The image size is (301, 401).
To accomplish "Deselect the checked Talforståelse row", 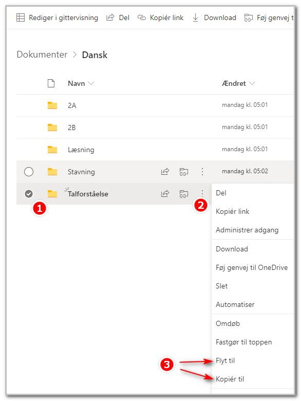I will [29, 194].
